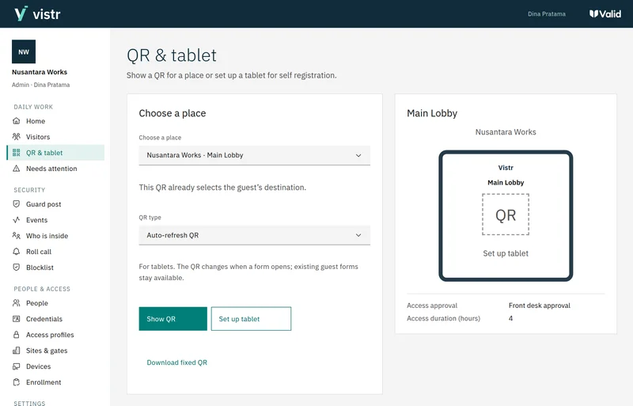Click the Show QR button
633x406 pixels.
[x=172, y=319]
